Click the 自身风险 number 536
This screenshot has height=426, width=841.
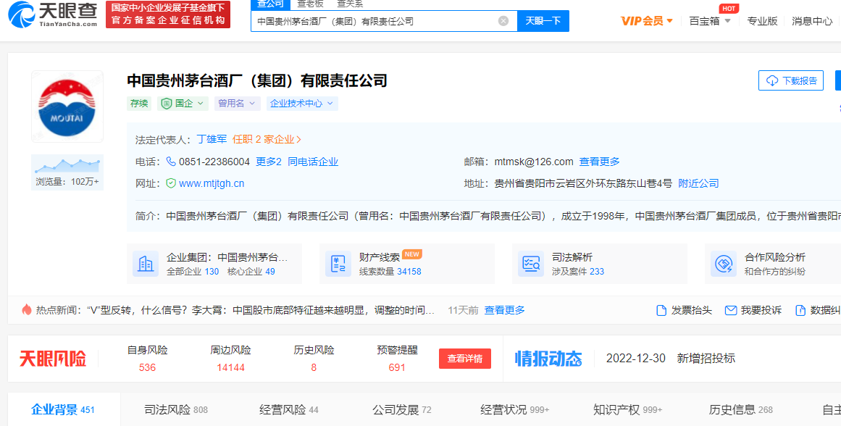coord(148,367)
